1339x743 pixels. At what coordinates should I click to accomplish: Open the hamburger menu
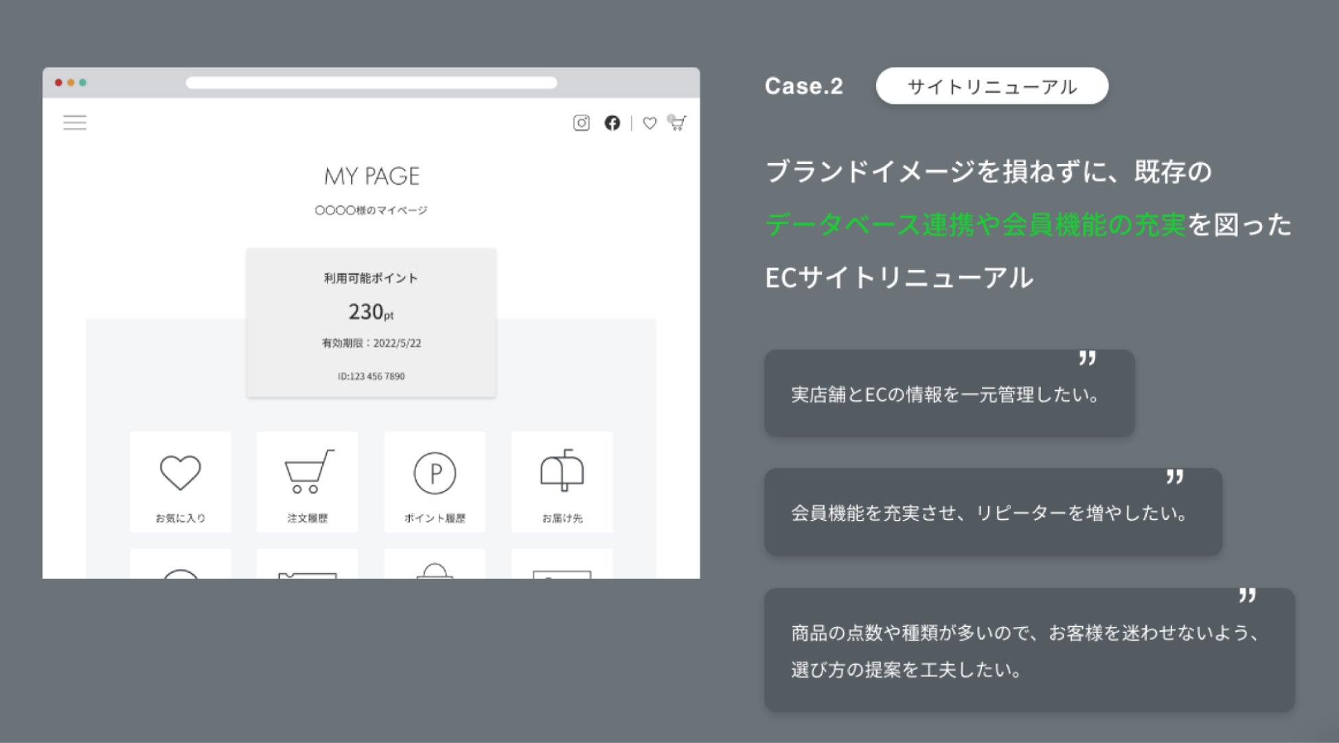pyautogui.click(x=74, y=123)
